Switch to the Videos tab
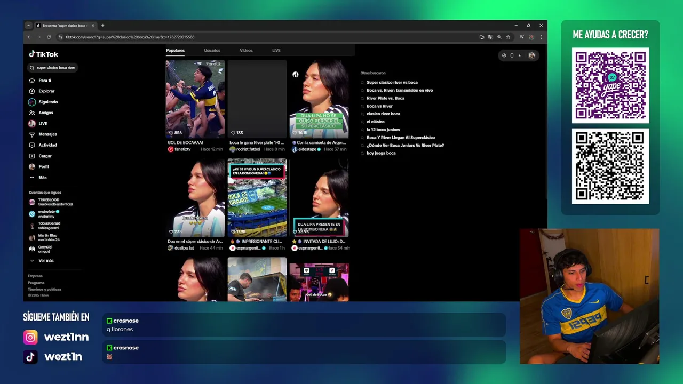The width and height of the screenshot is (683, 384). click(246, 50)
